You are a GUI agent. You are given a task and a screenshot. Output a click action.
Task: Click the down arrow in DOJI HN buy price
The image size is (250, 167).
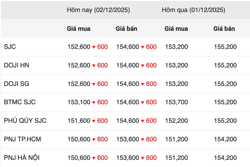94,66
